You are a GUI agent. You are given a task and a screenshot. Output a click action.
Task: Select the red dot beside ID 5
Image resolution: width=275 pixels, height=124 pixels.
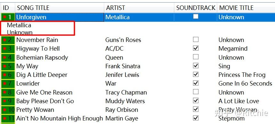[5, 66]
